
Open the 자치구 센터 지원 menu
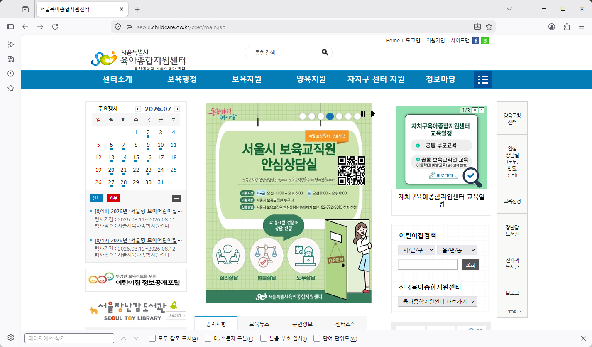[376, 79]
